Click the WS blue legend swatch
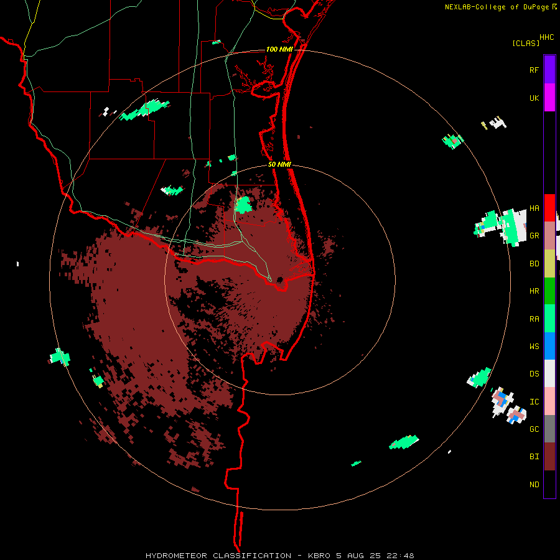This screenshot has width=560, height=560. pos(549,346)
